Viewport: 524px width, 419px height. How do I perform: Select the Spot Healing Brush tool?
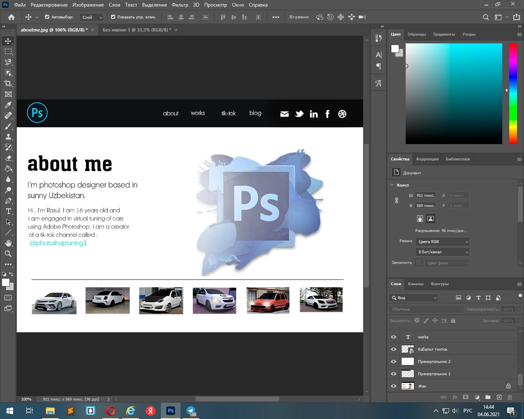(8, 115)
